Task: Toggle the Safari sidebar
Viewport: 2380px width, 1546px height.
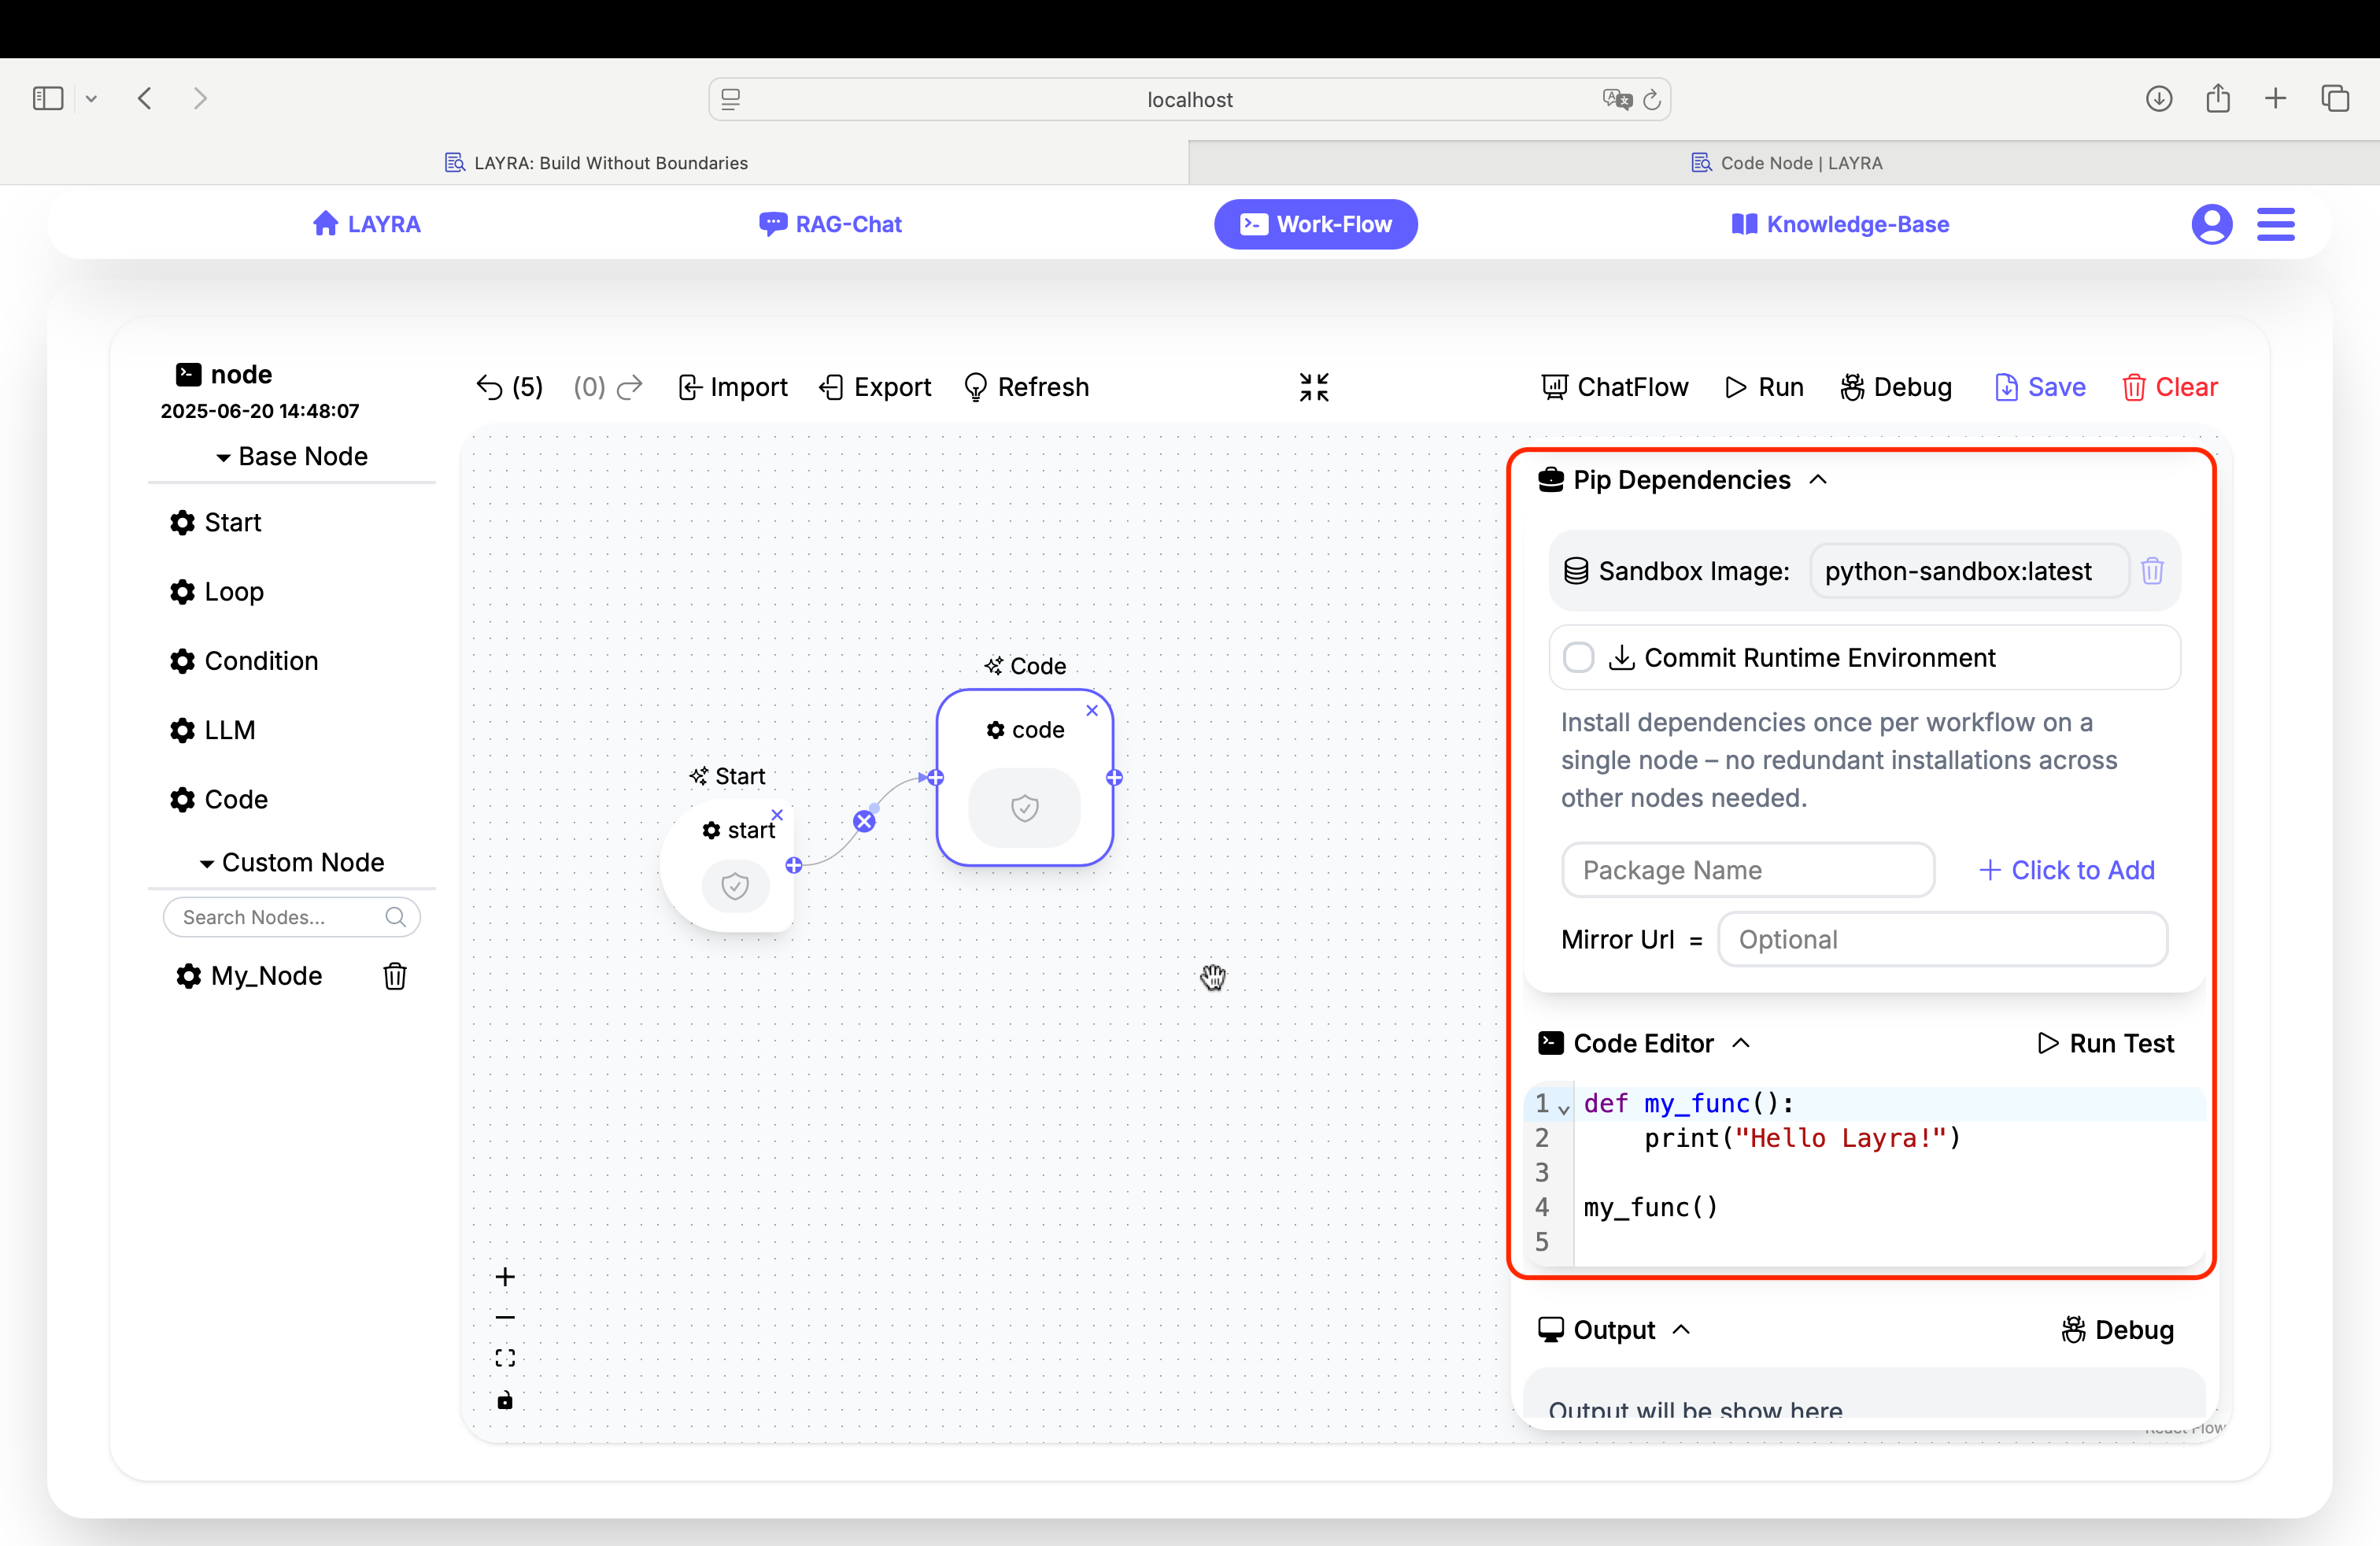Action: 48,98
